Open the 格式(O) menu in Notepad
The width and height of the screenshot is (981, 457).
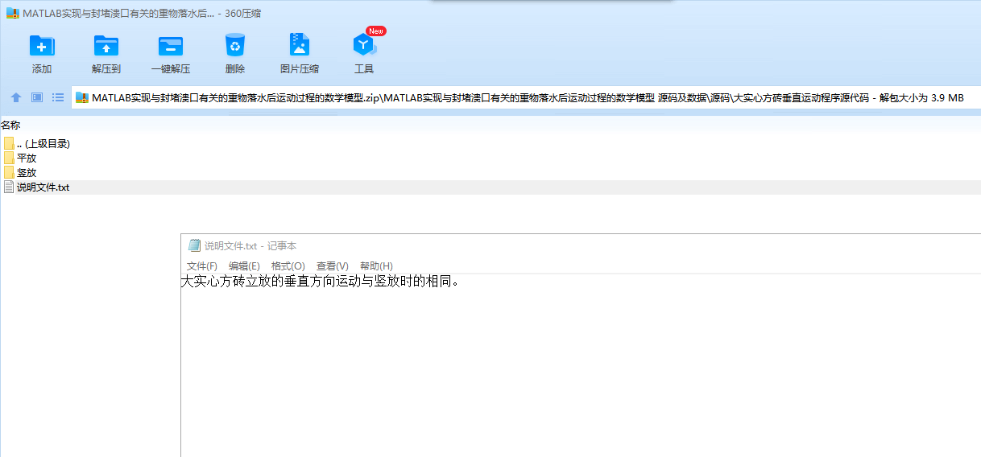pos(288,266)
